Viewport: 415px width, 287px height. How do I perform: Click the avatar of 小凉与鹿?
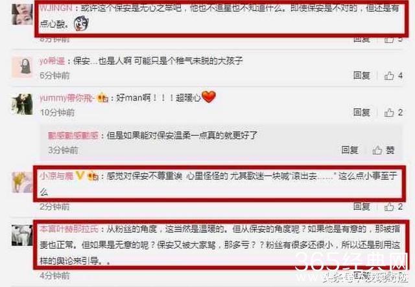click(x=22, y=182)
